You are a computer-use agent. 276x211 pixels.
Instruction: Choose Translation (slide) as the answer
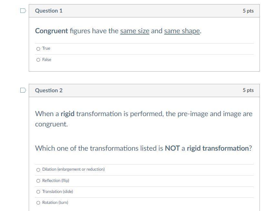tap(38, 192)
